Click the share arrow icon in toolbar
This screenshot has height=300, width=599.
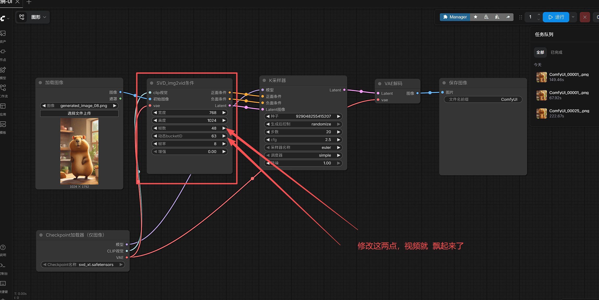(508, 17)
